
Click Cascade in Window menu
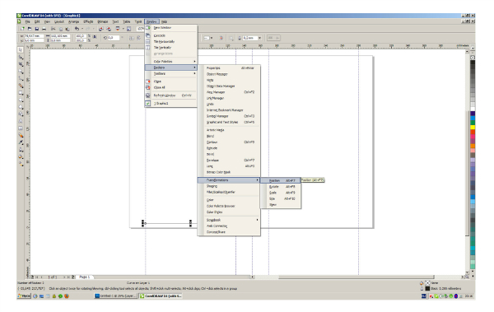[x=171, y=35]
